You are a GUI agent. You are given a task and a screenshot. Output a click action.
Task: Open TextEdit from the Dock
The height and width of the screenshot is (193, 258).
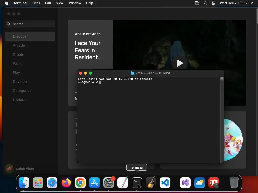coord(123,183)
